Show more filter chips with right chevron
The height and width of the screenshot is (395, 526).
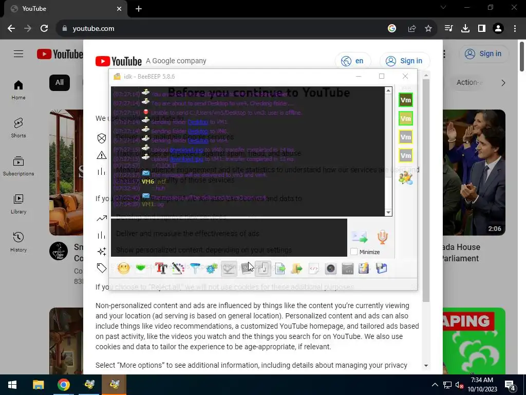click(503, 83)
